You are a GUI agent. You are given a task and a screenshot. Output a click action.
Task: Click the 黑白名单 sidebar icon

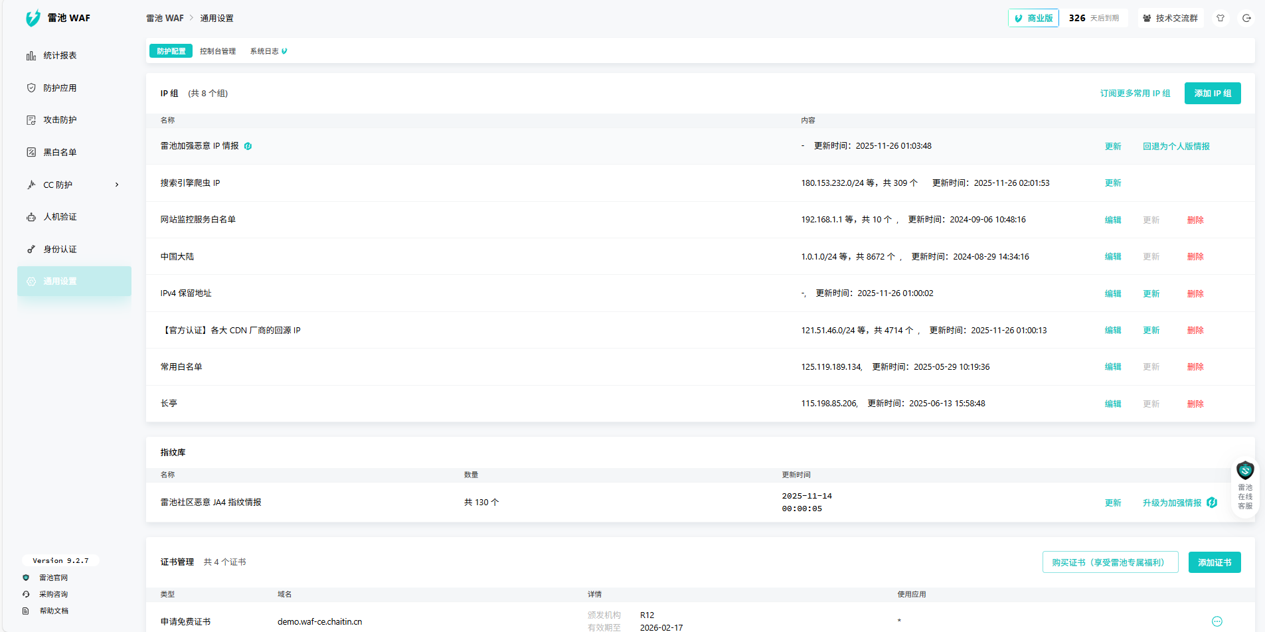[31, 152]
